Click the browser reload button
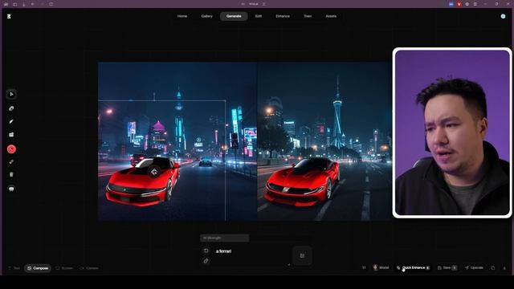The width and height of the screenshot is (514, 289). tap(51, 4)
